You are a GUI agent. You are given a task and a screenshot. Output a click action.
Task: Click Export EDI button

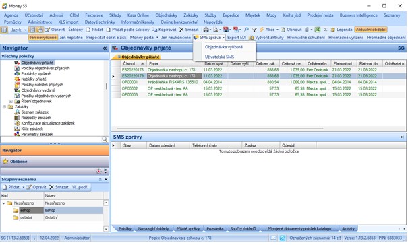pos(237,38)
